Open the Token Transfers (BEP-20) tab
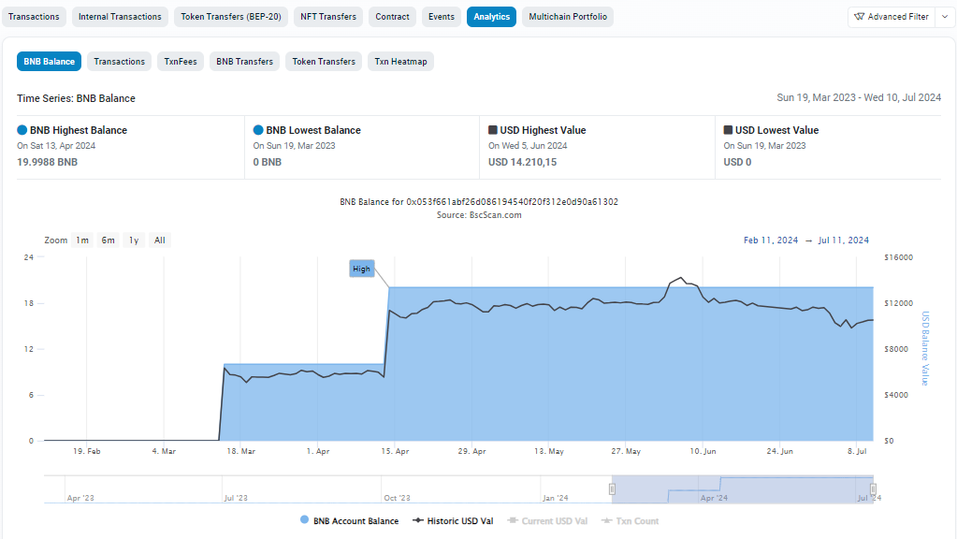 coord(231,17)
